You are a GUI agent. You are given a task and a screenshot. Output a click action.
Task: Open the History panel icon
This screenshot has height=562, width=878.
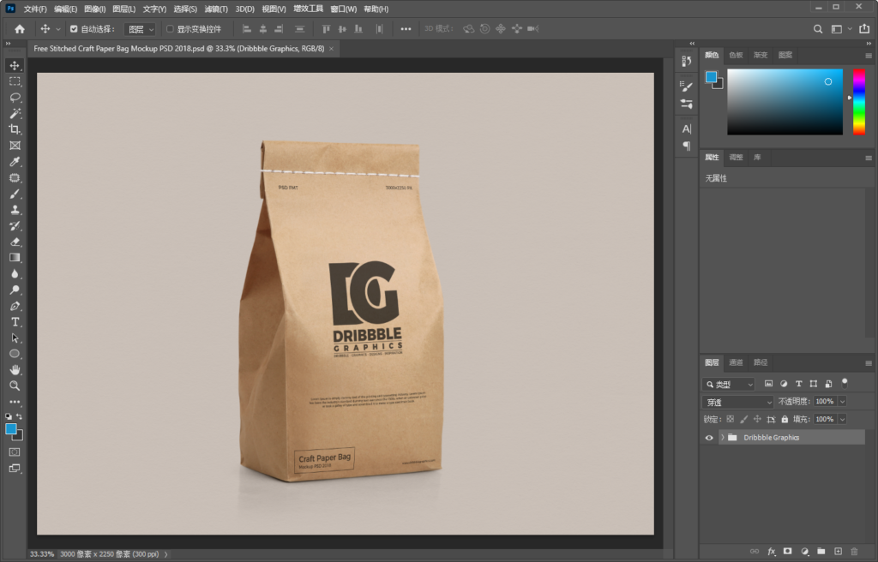tap(687, 62)
